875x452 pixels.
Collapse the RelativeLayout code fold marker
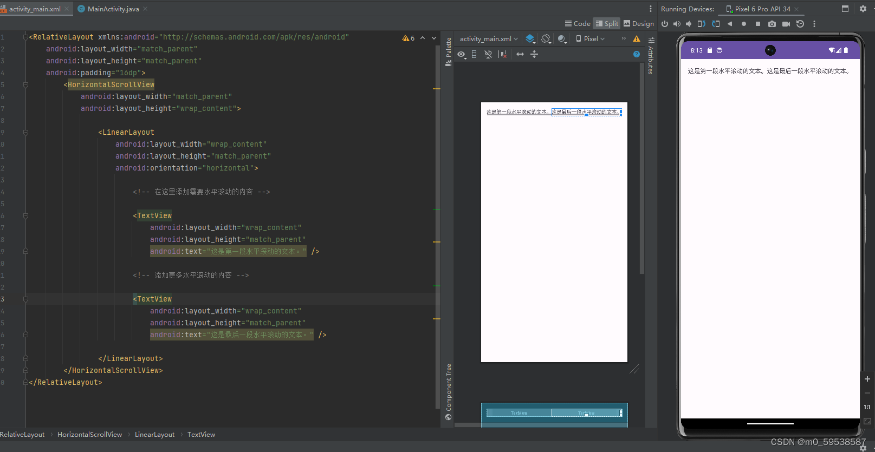tap(25, 37)
